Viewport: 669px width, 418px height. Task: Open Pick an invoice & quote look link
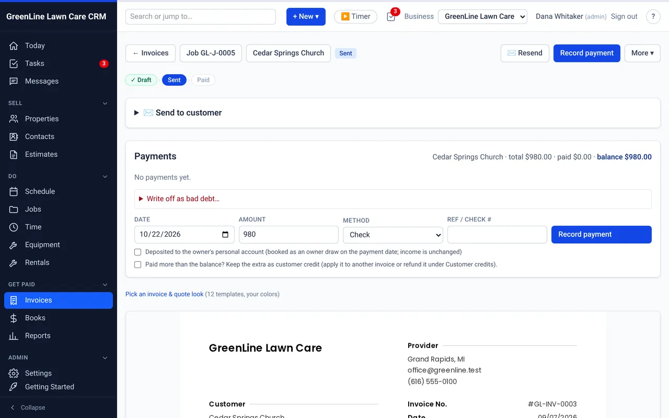165,294
